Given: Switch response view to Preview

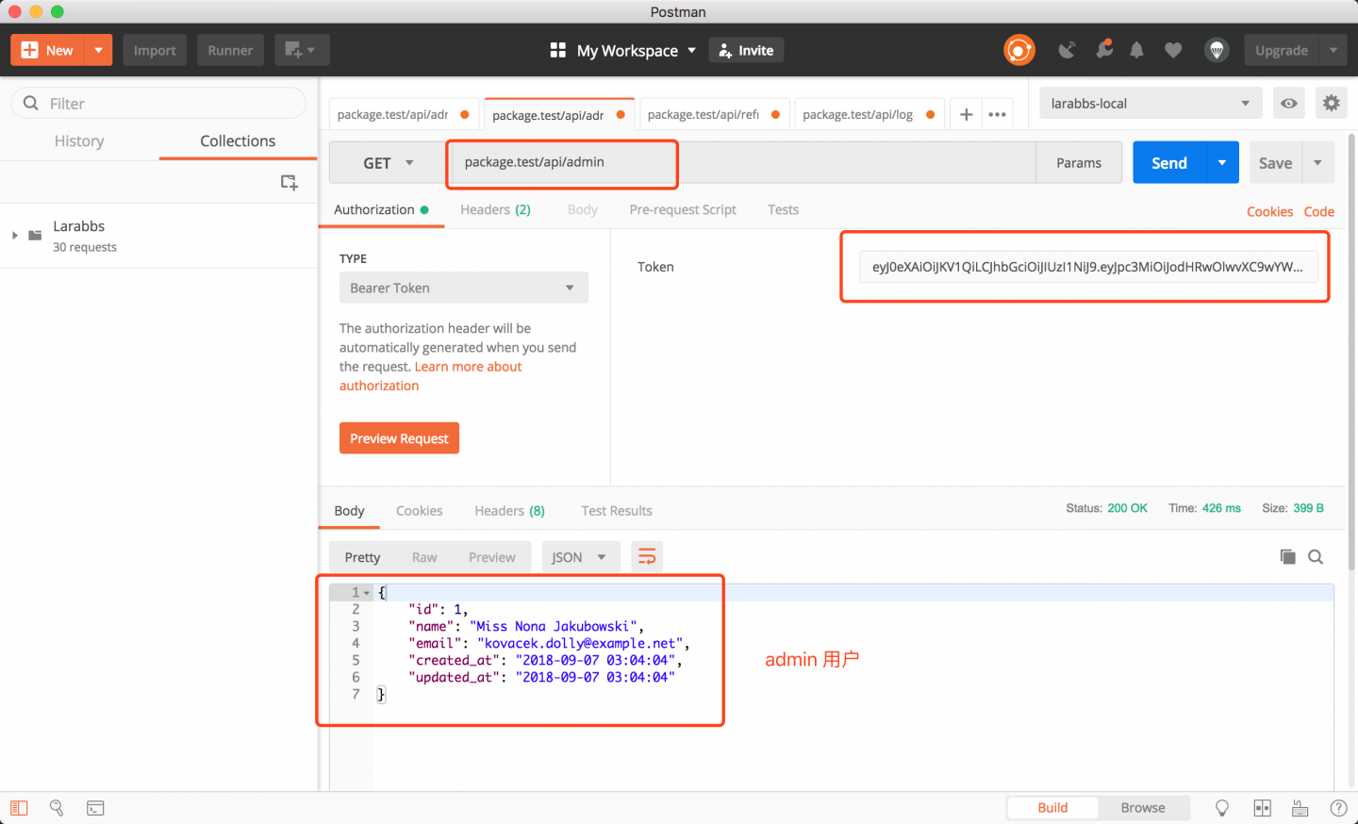Looking at the screenshot, I should (492, 557).
